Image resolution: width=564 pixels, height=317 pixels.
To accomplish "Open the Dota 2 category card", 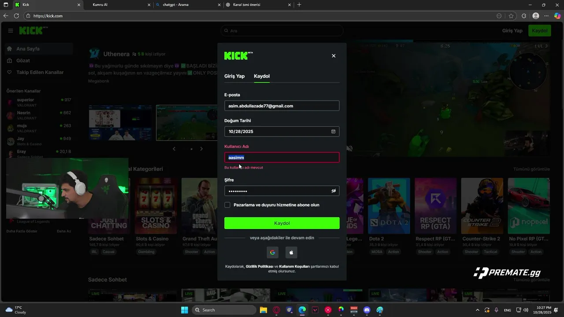I will click(389, 206).
